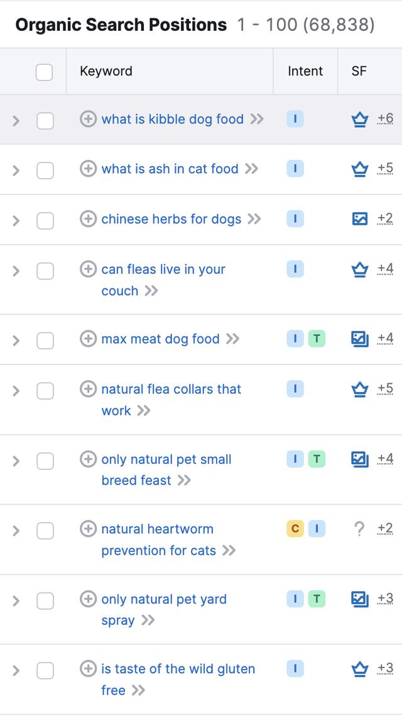Screen dimensions: 402x716
Task: Sort by the Intent column header
Action: coord(305,71)
